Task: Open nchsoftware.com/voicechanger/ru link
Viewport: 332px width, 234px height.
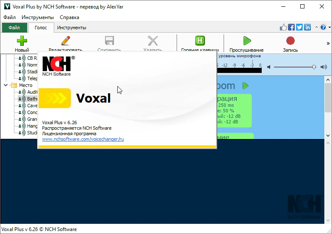Action: point(83,139)
